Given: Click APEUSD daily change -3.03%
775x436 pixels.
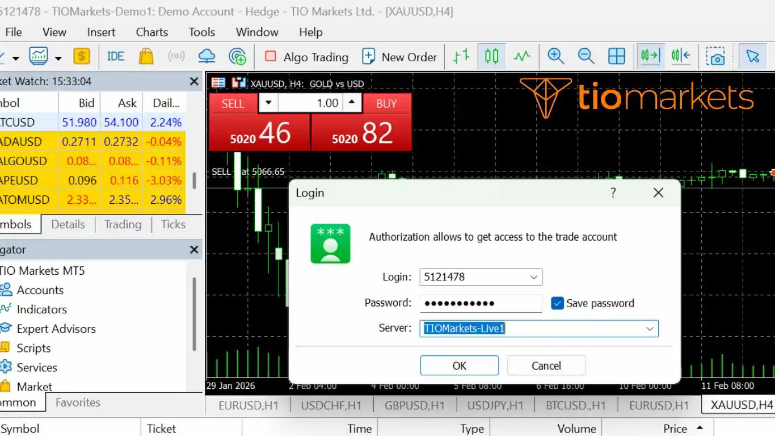Looking at the screenshot, I should pos(163,181).
